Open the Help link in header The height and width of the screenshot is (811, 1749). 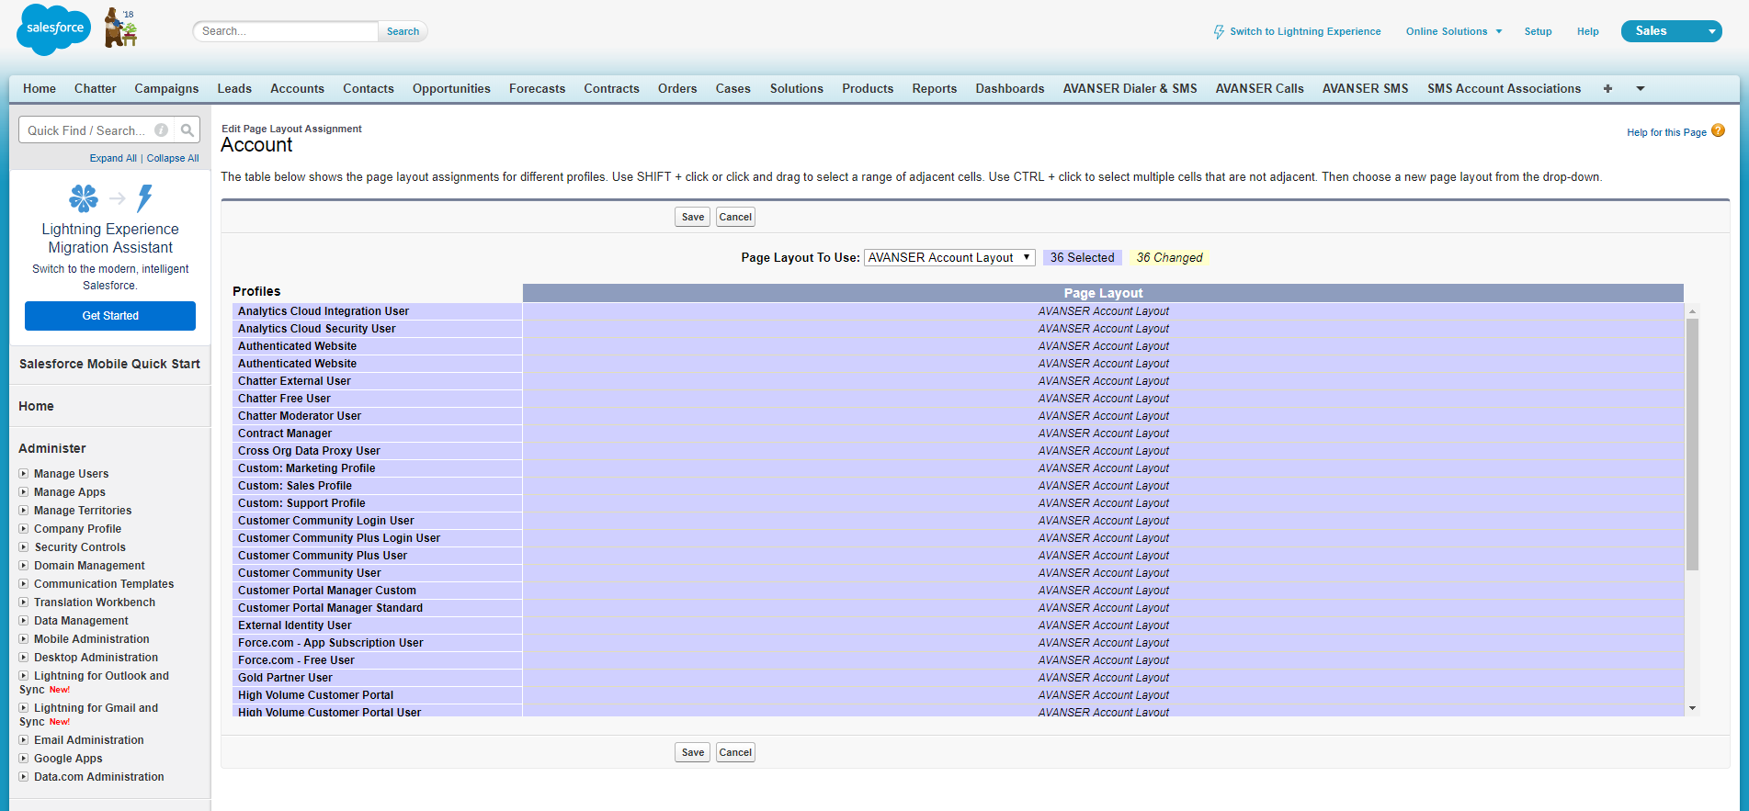(1588, 31)
